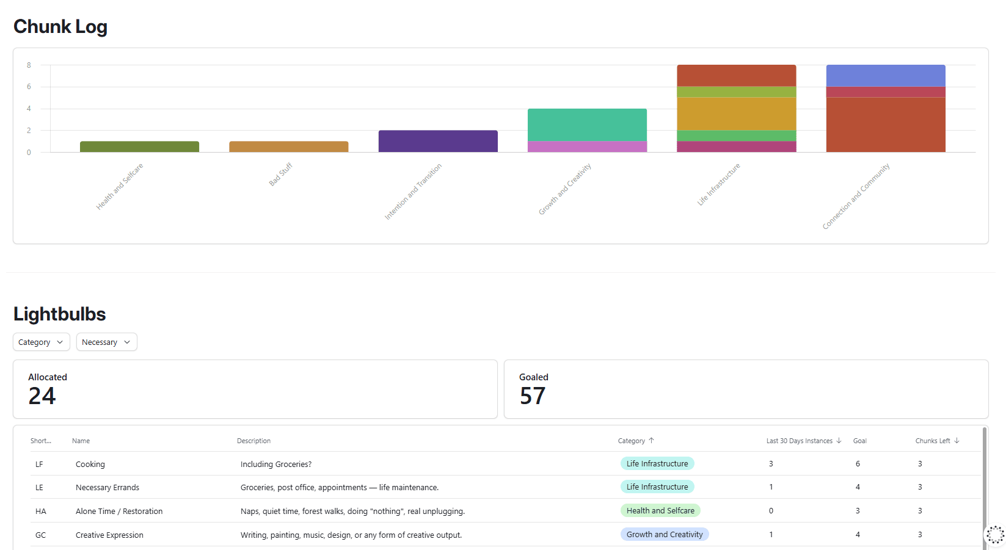1006x550 pixels.
Task: Click the Chunks Left sort arrow
Action: [957, 441]
